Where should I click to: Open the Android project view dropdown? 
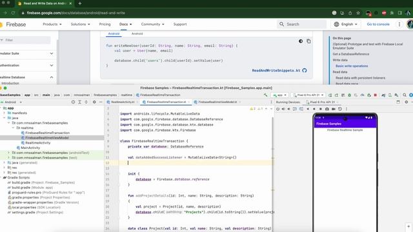(x=12, y=102)
